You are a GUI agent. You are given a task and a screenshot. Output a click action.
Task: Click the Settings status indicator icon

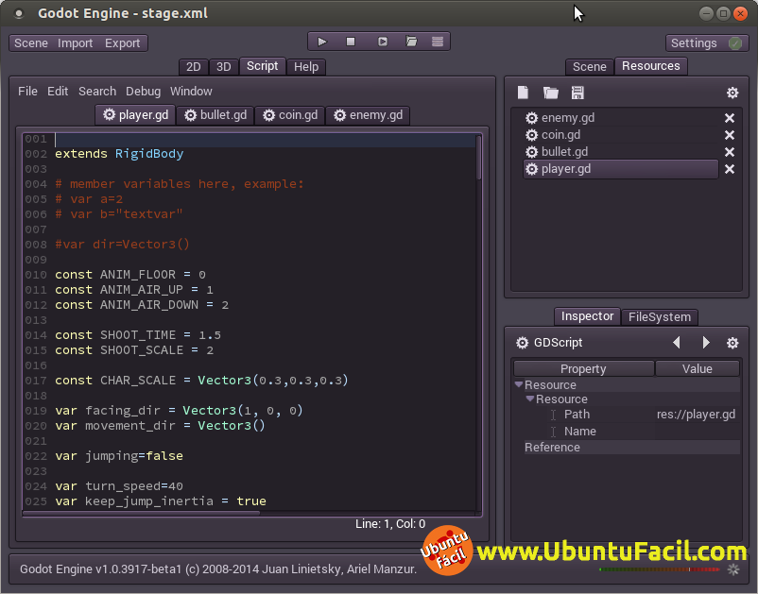[x=735, y=43]
